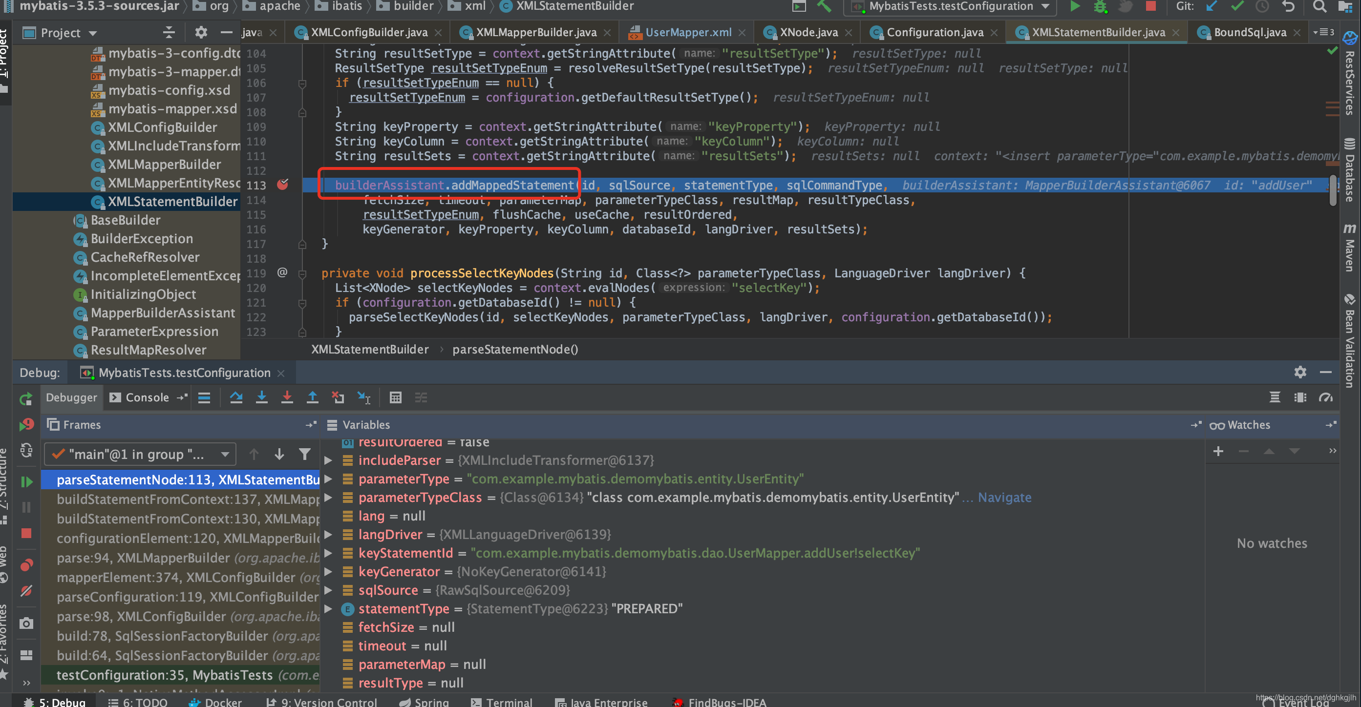Add a new watch with the plus icon
Screen dimensions: 1361x707
(1218, 452)
